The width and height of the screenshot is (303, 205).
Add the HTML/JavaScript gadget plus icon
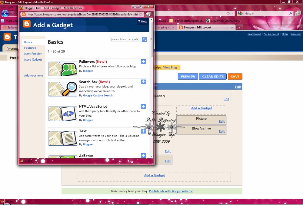coord(143,106)
